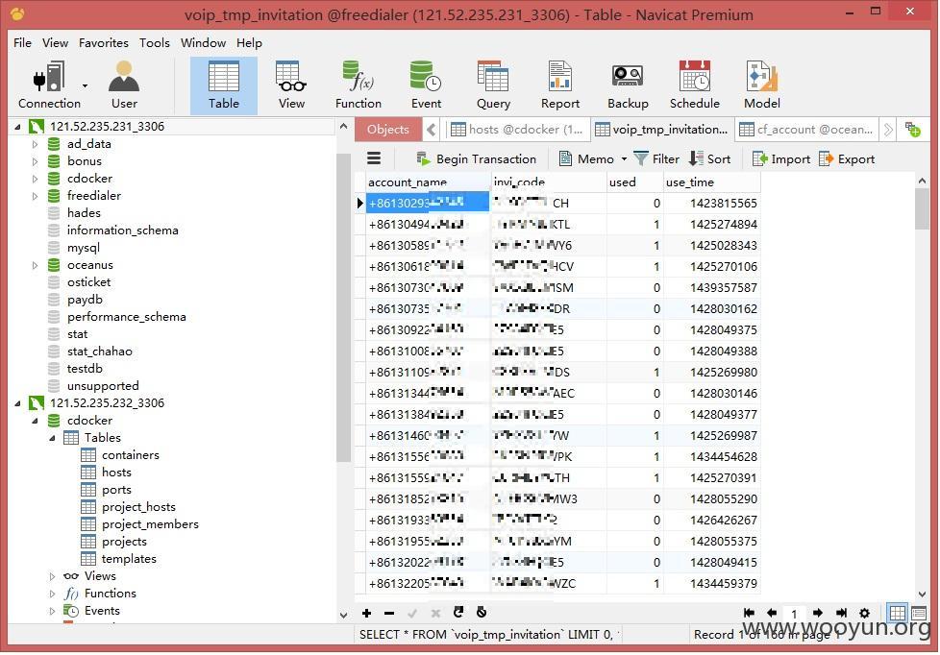Collapse the 121.52.235.231_3306 connection
This screenshot has height=655, width=940.
(x=17, y=127)
